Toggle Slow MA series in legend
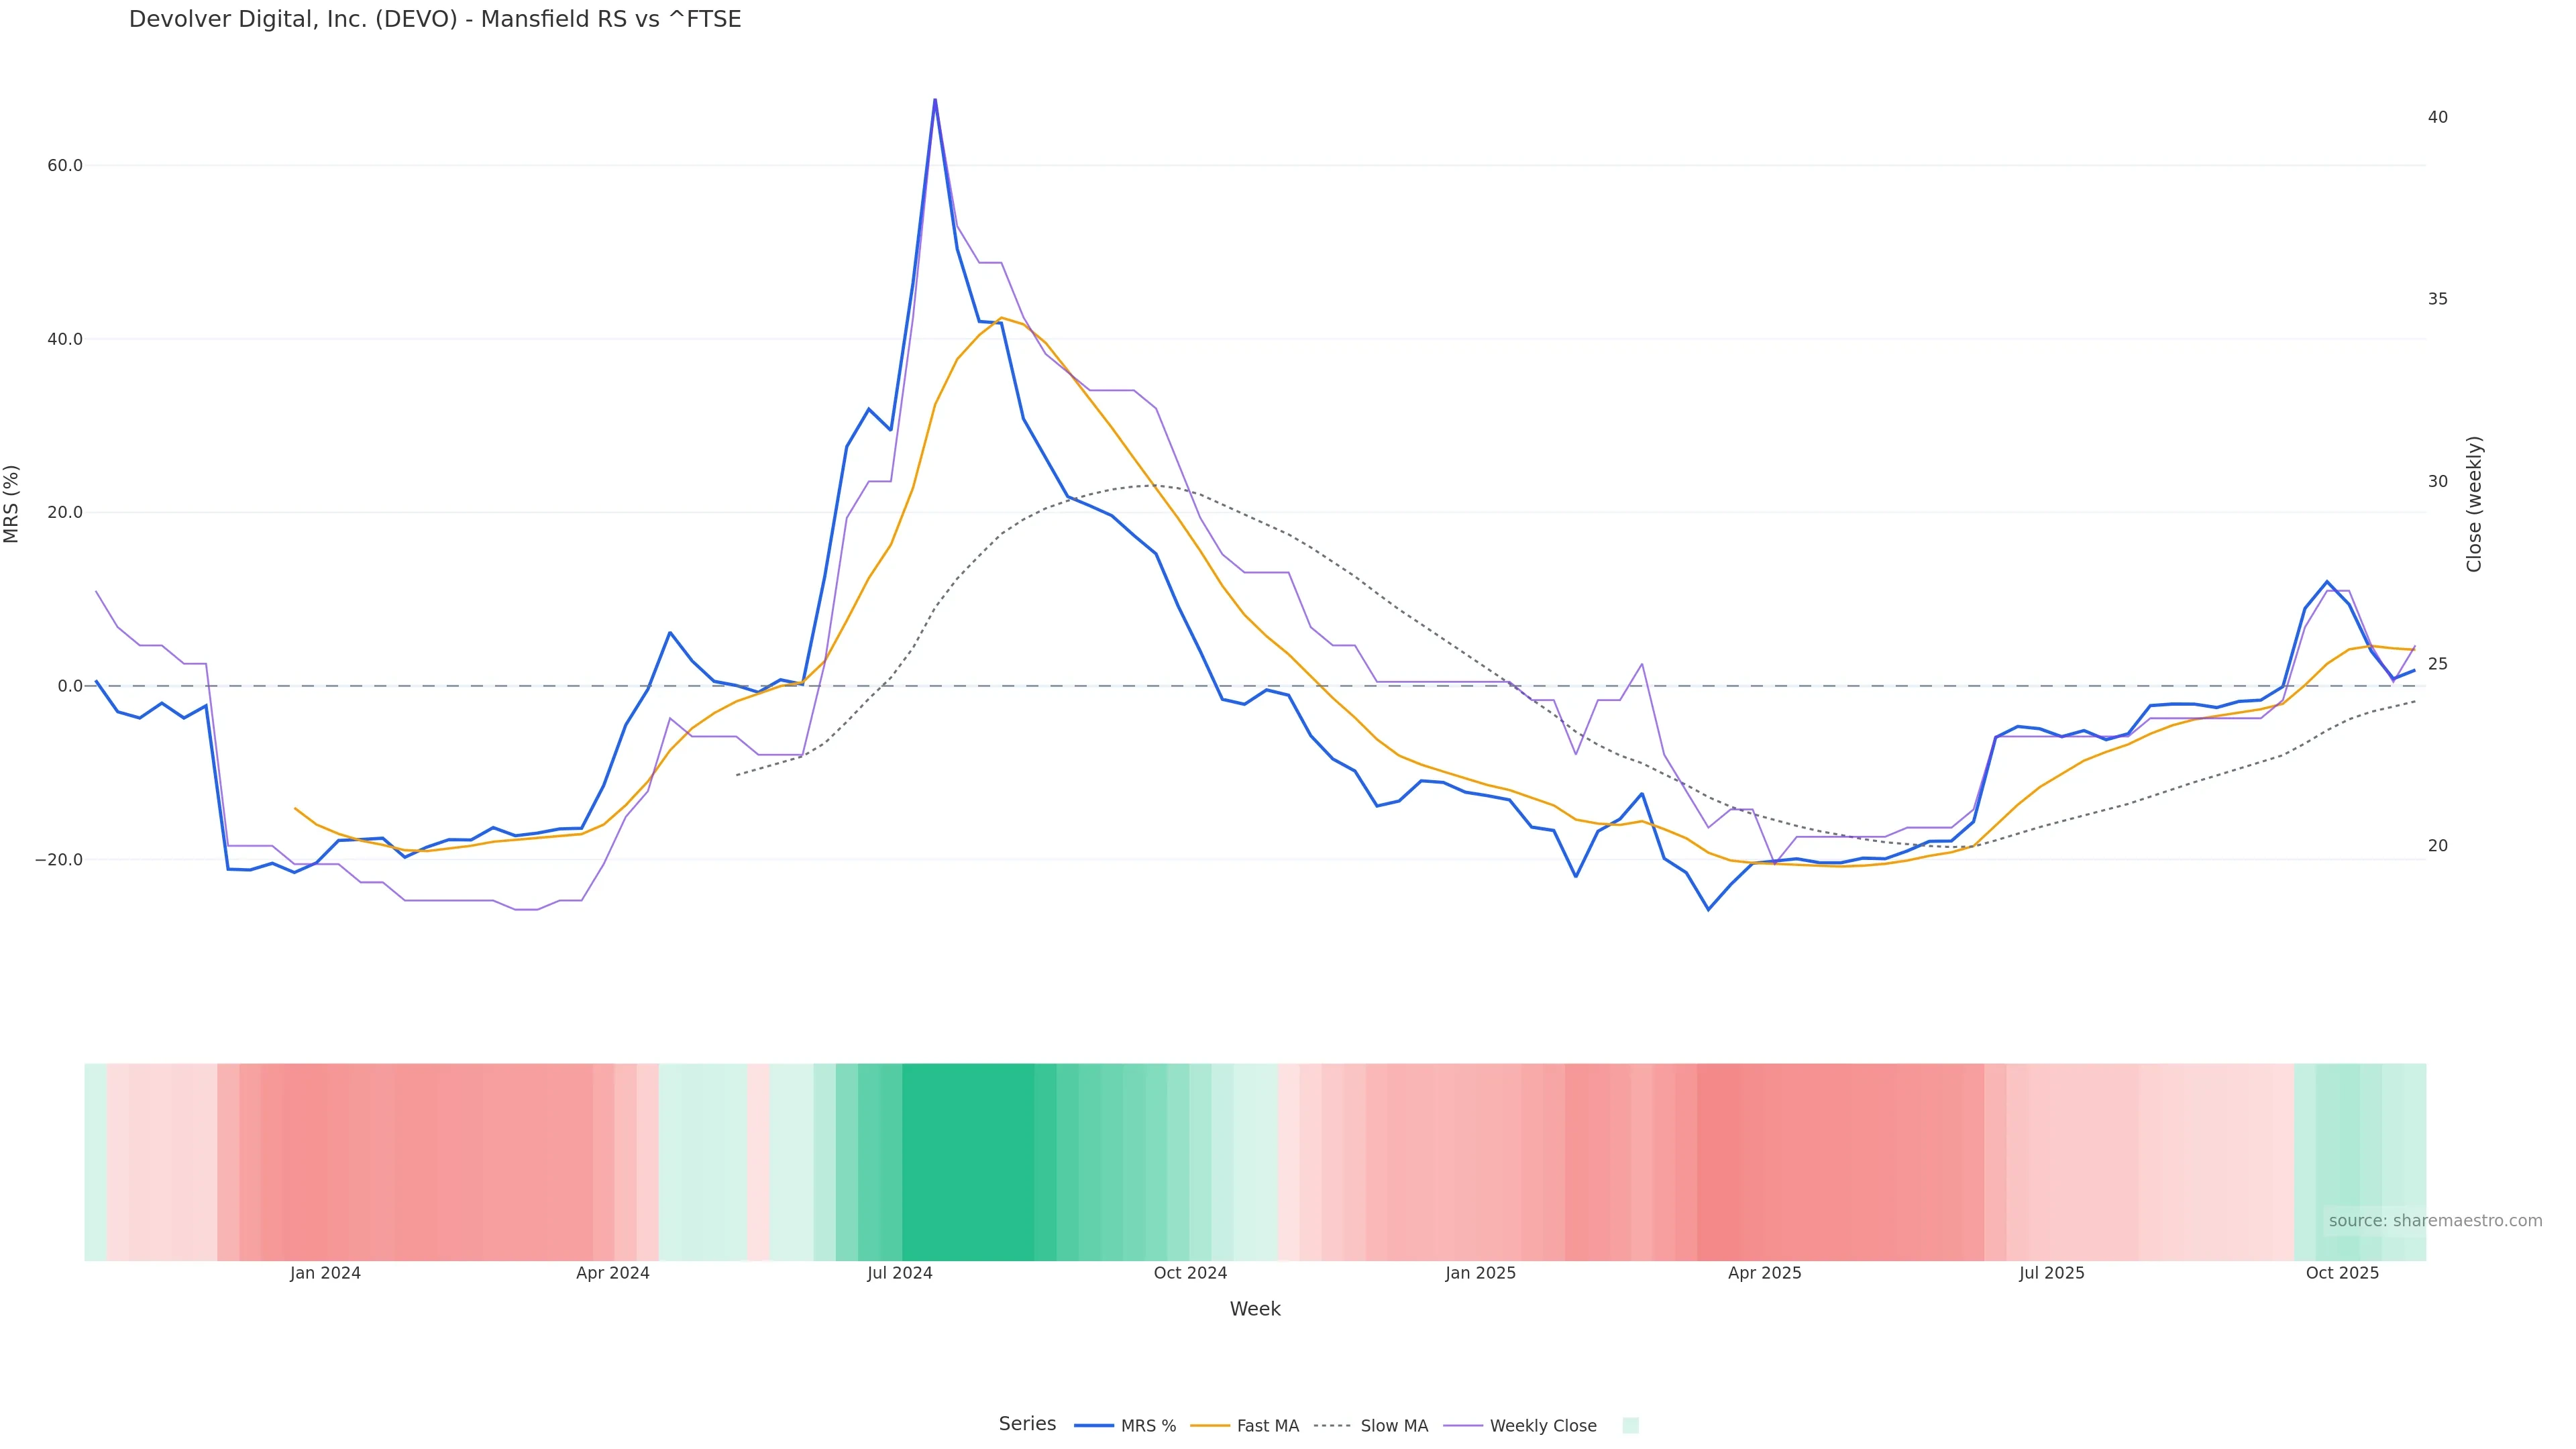 coord(1393,1426)
